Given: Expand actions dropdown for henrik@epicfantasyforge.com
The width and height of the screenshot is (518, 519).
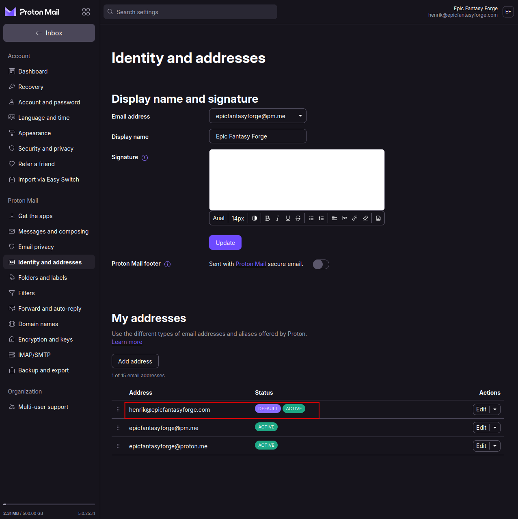Looking at the screenshot, I should point(495,409).
